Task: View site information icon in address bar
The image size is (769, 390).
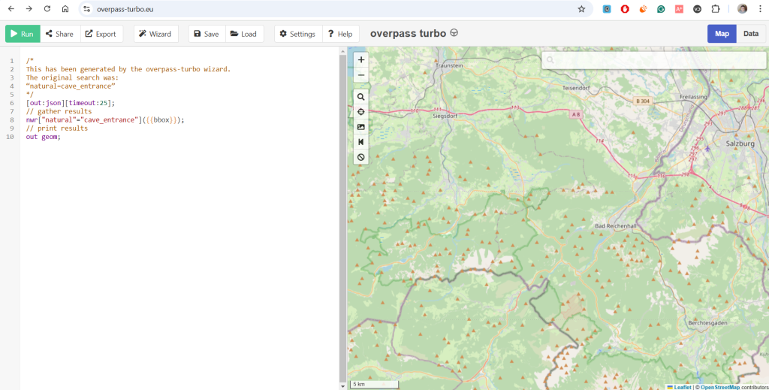Action: pyautogui.click(x=86, y=9)
